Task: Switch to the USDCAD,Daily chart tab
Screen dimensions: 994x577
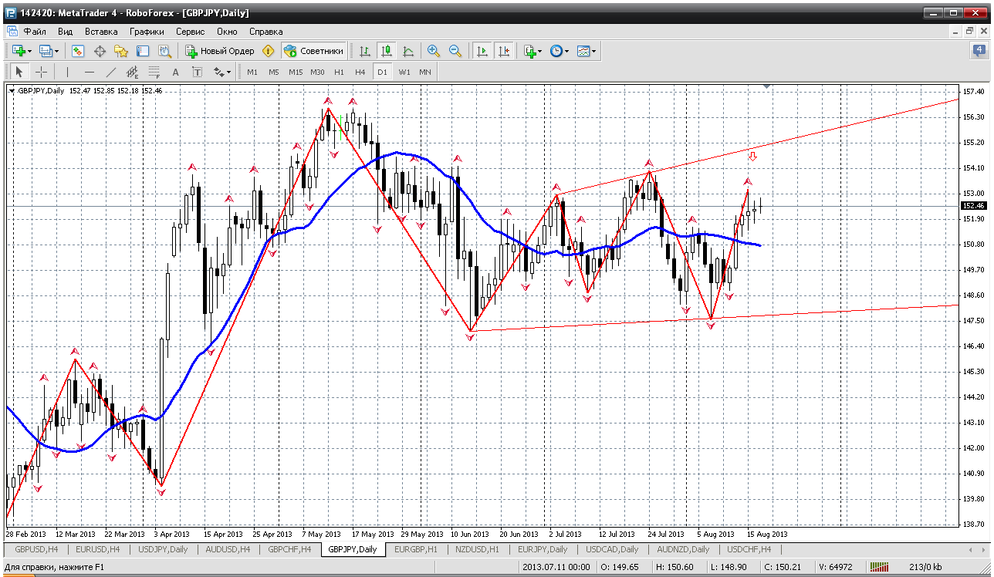Action: [x=613, y=549]
